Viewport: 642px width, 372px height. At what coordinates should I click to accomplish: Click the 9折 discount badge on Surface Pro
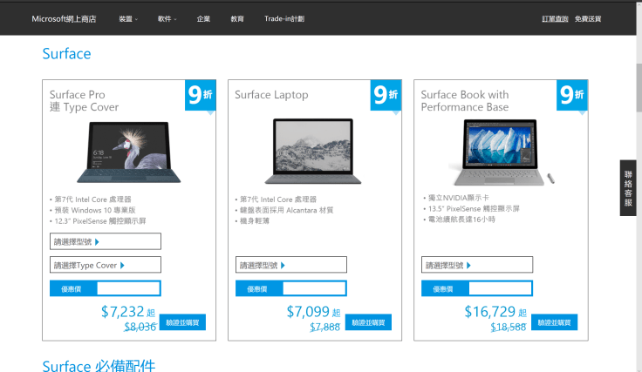tap(201, 96)
